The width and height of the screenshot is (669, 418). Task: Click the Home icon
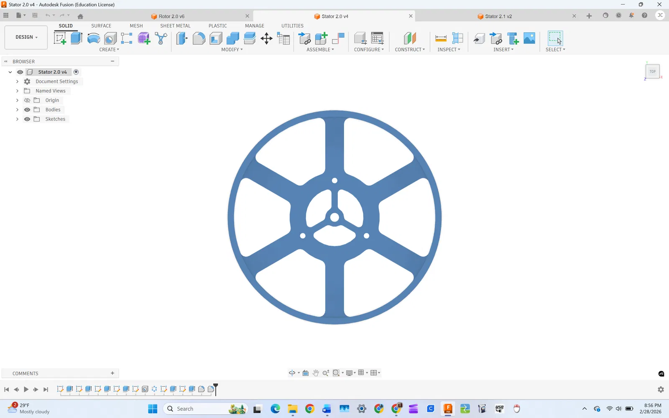click(80, 16)
